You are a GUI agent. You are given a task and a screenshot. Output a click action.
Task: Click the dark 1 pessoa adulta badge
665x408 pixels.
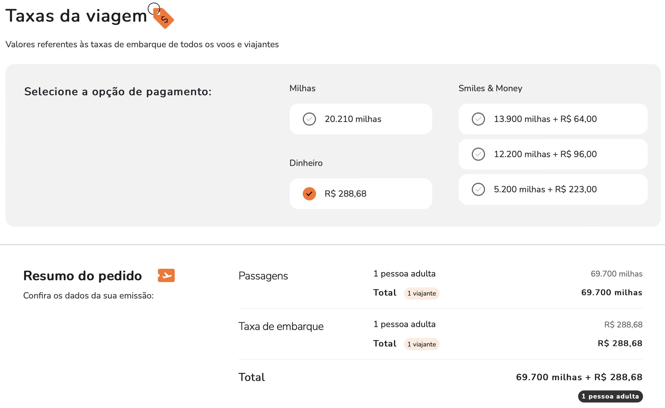(610, 396)
